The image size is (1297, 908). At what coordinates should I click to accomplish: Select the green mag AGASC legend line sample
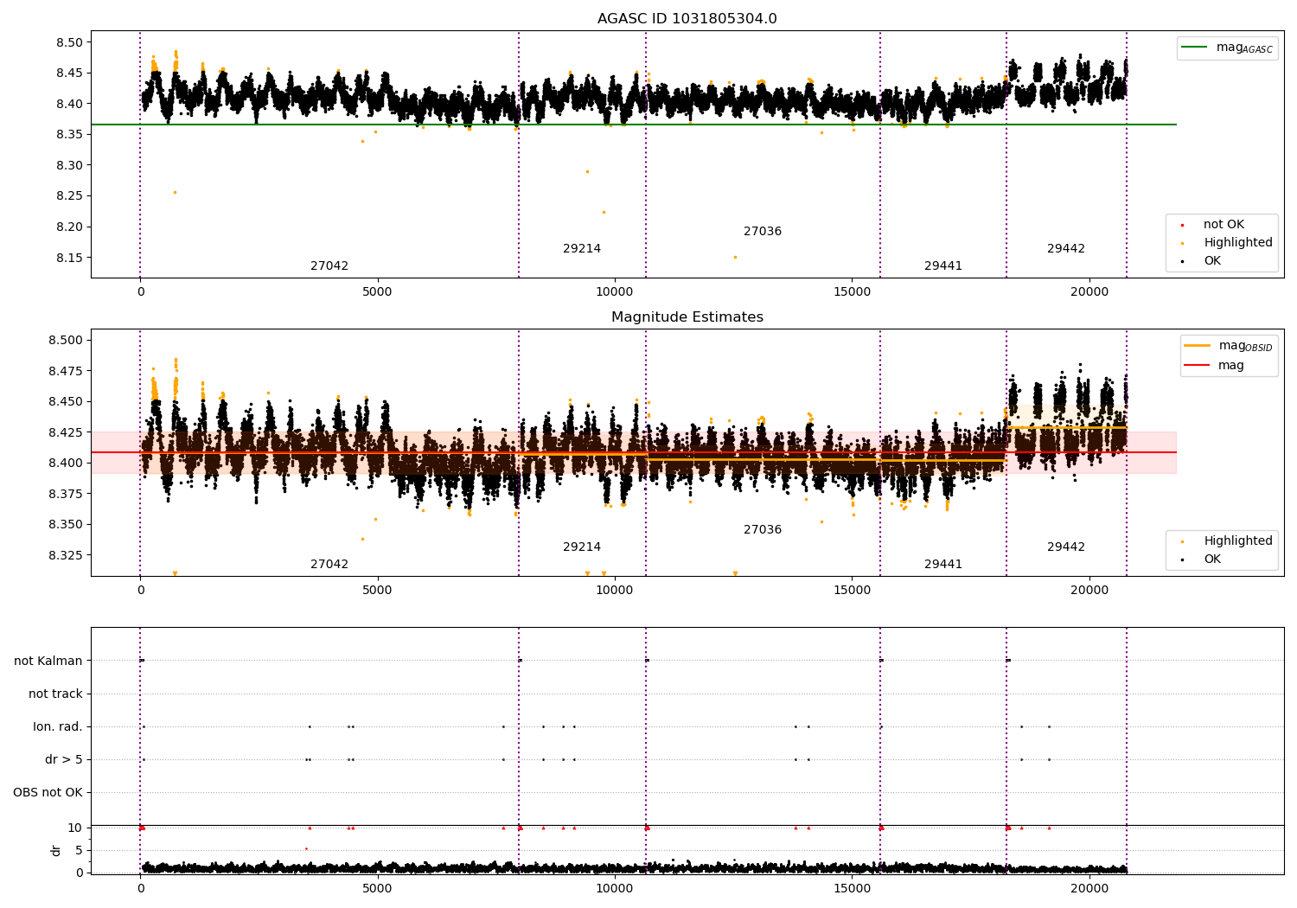click(1194, 48)
